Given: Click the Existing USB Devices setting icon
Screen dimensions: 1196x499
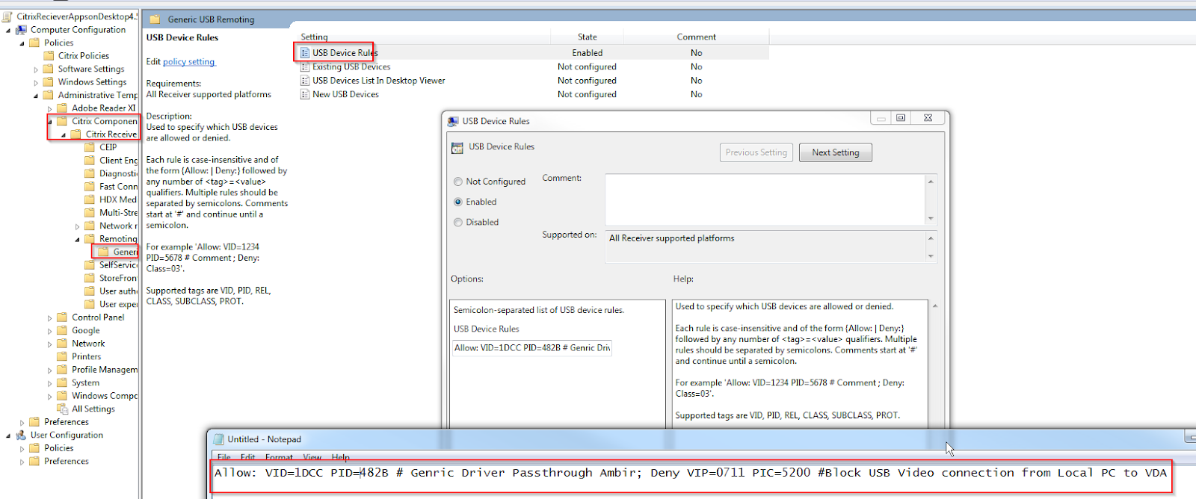Looking at the screenshot, I should tap(305, 66).
